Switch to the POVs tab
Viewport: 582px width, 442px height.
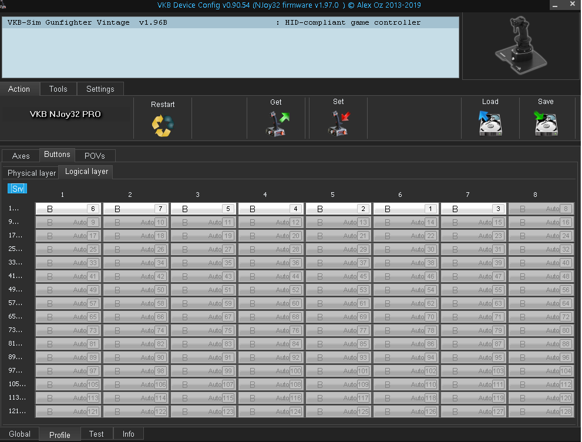click(94, 156)
